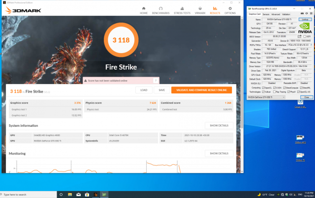Viewport: 315px width, 198px height.
Task: Open the GPU selection dropdown in GPU-Z
Action: pos(266,97)
